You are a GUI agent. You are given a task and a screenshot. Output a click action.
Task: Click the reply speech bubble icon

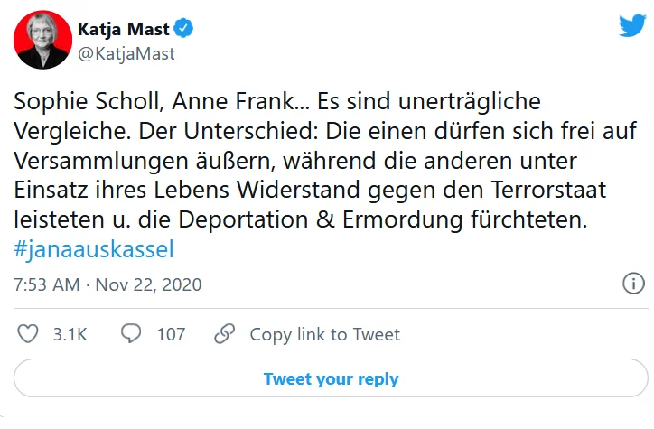(132, 334)
